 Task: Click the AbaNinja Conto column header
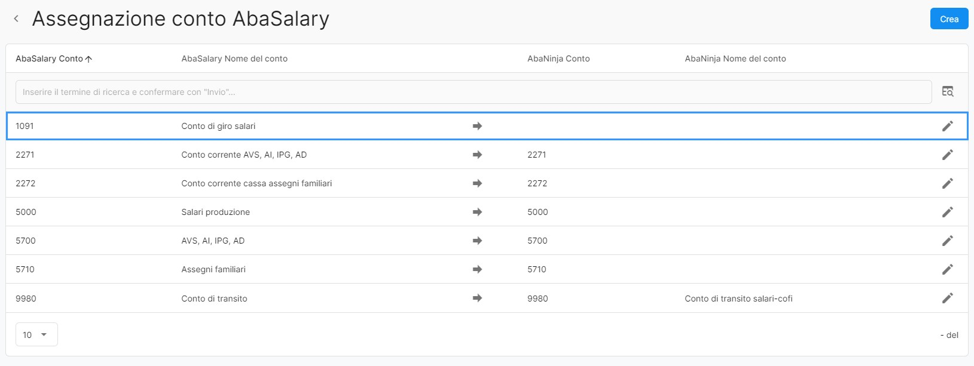click(558, 59)
